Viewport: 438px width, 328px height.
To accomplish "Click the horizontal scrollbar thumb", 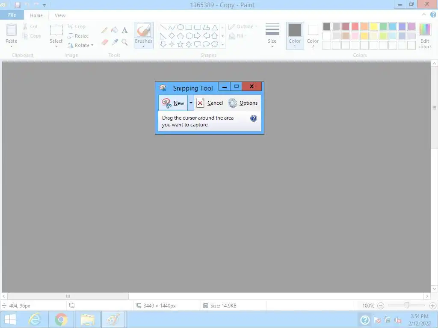I will pos(68,296).
